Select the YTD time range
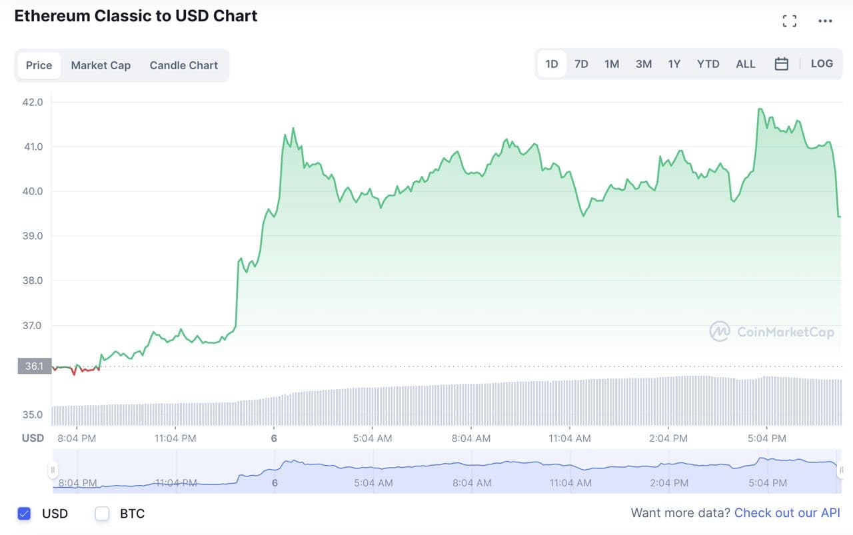 tap(708, 64)
